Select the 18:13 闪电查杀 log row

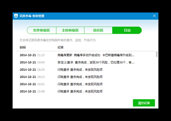point(85,77)
